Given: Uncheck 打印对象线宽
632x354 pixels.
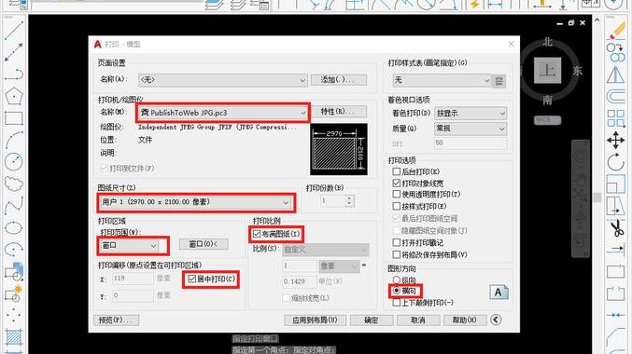Looking at the screenshot, I should point(397,183).
